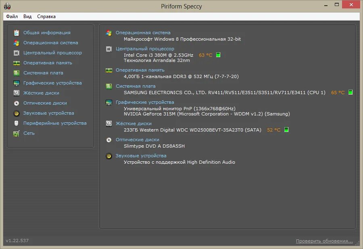This screenshot has height=249, width=363.
Task: Open Жёсткие диски sidebar section
Action: (x=41, y=93)
